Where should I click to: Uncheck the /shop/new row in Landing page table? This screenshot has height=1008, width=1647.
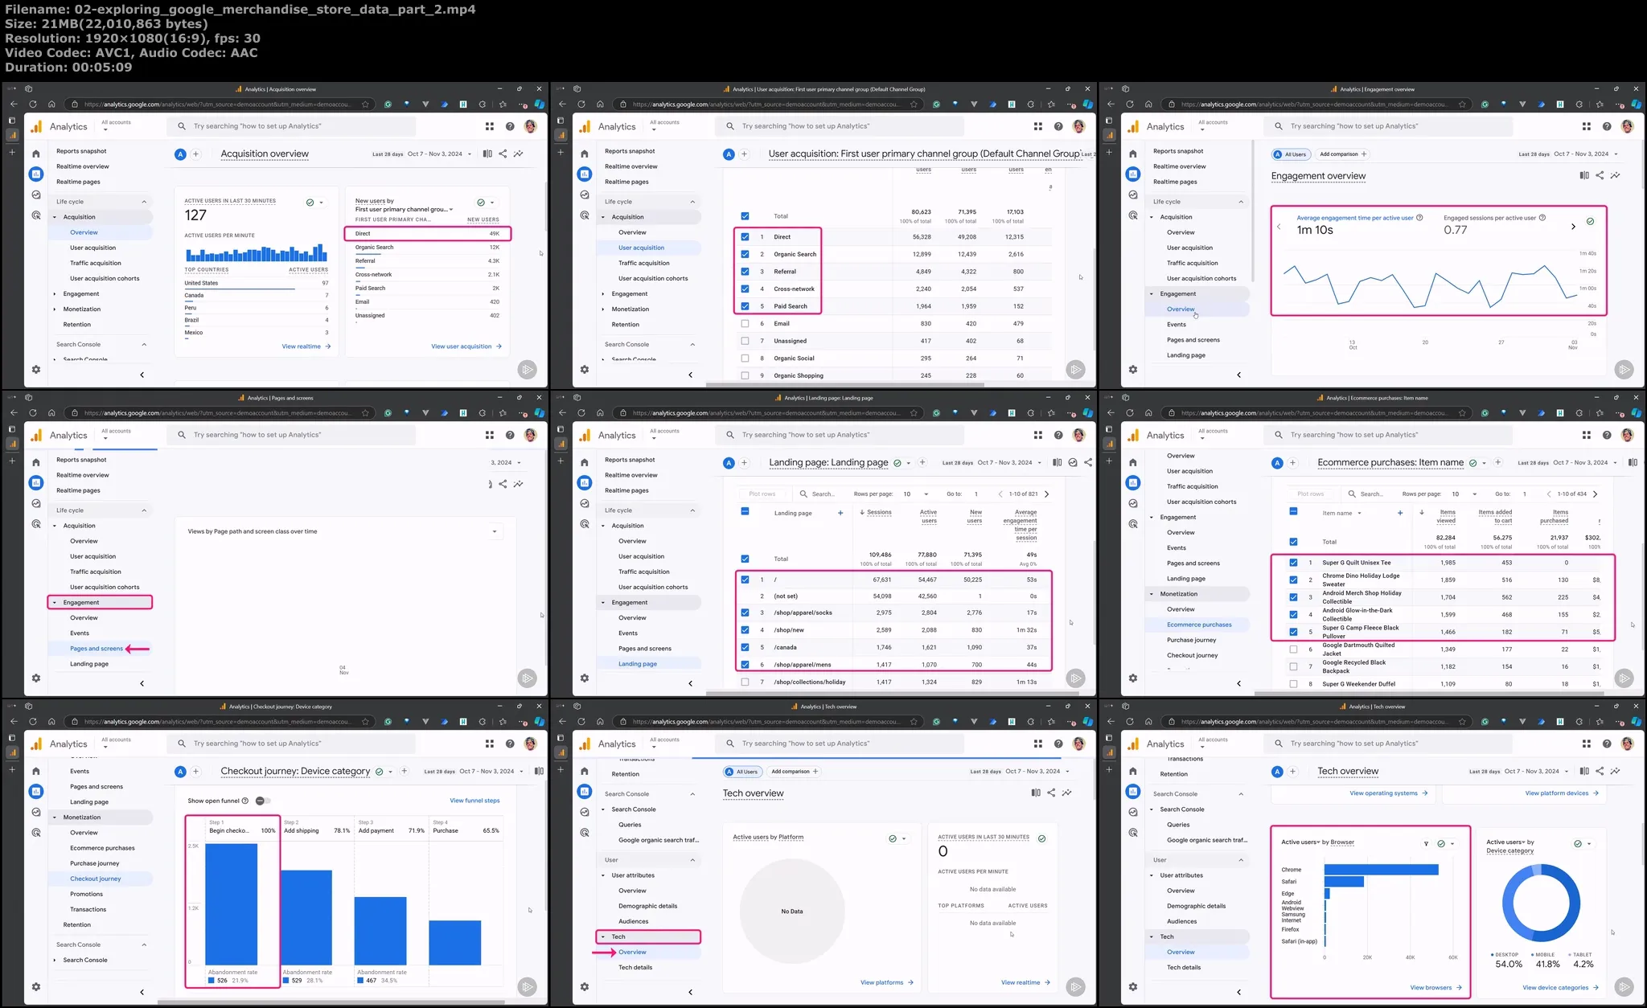coord(745,630)
